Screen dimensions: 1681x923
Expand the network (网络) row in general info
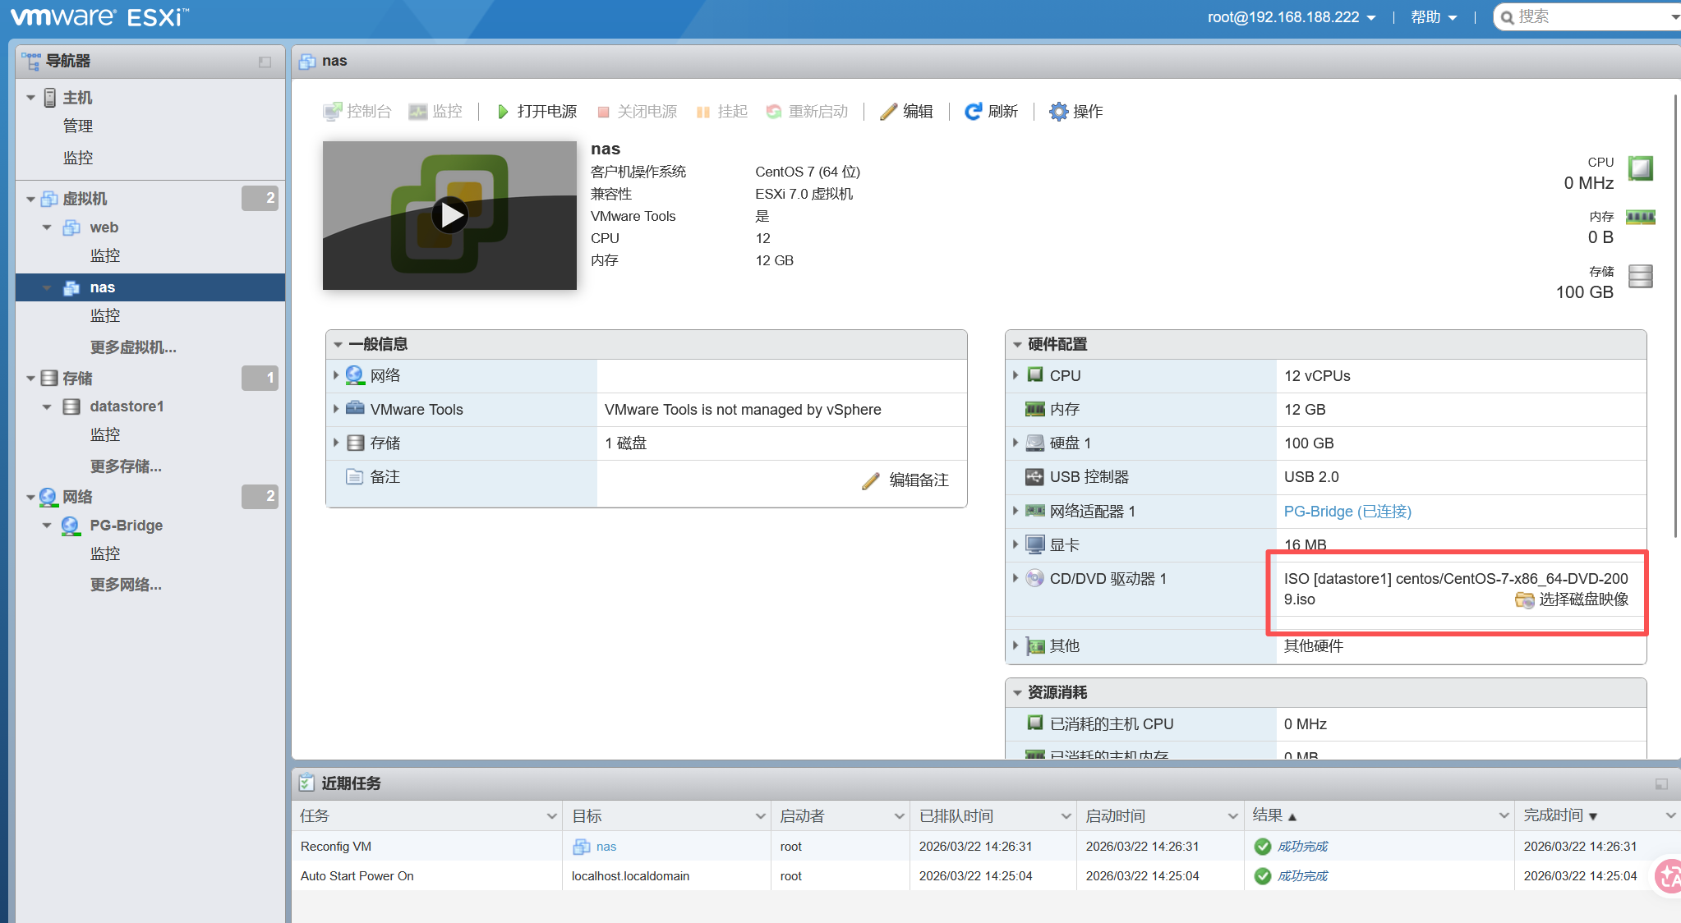click(x=336, y=375)
